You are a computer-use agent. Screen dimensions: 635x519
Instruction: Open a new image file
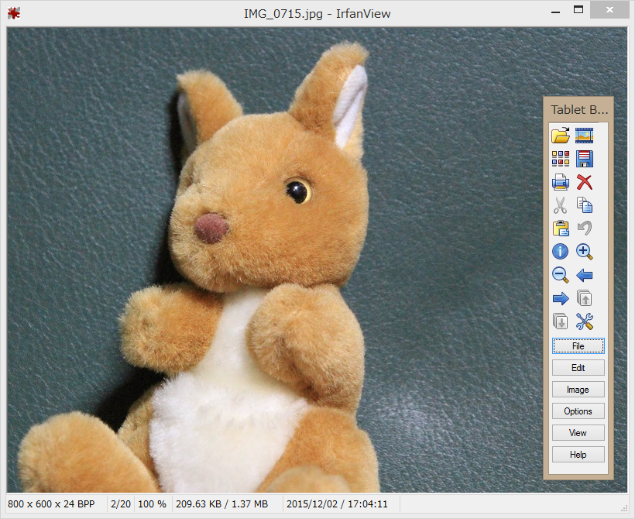560,136
